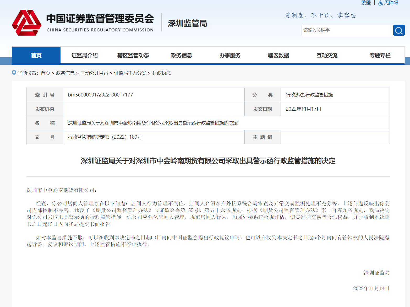
Task: Go to 政务信息 in navigation bar
Action: [182, 55]
